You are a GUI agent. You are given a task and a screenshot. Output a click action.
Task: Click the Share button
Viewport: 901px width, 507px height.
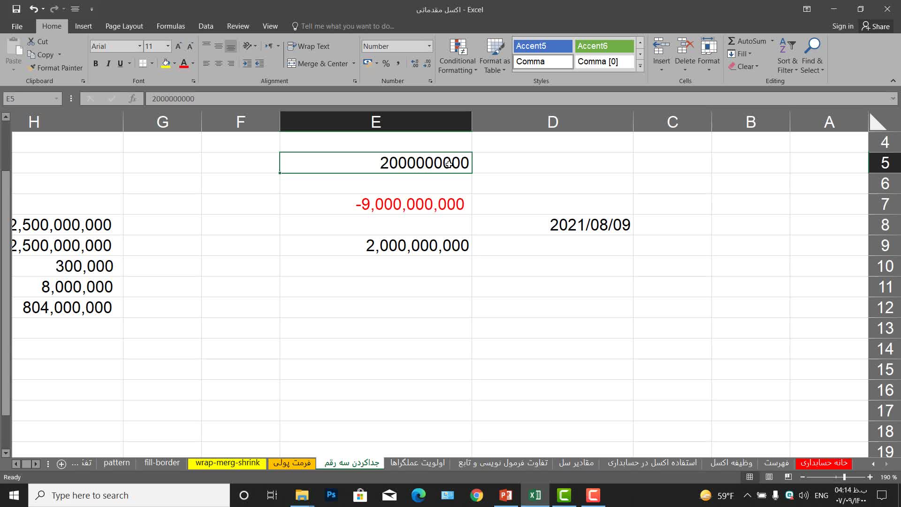coord(876,26)
